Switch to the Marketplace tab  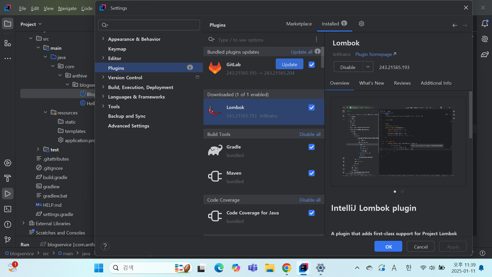click(x=299, y=24)
